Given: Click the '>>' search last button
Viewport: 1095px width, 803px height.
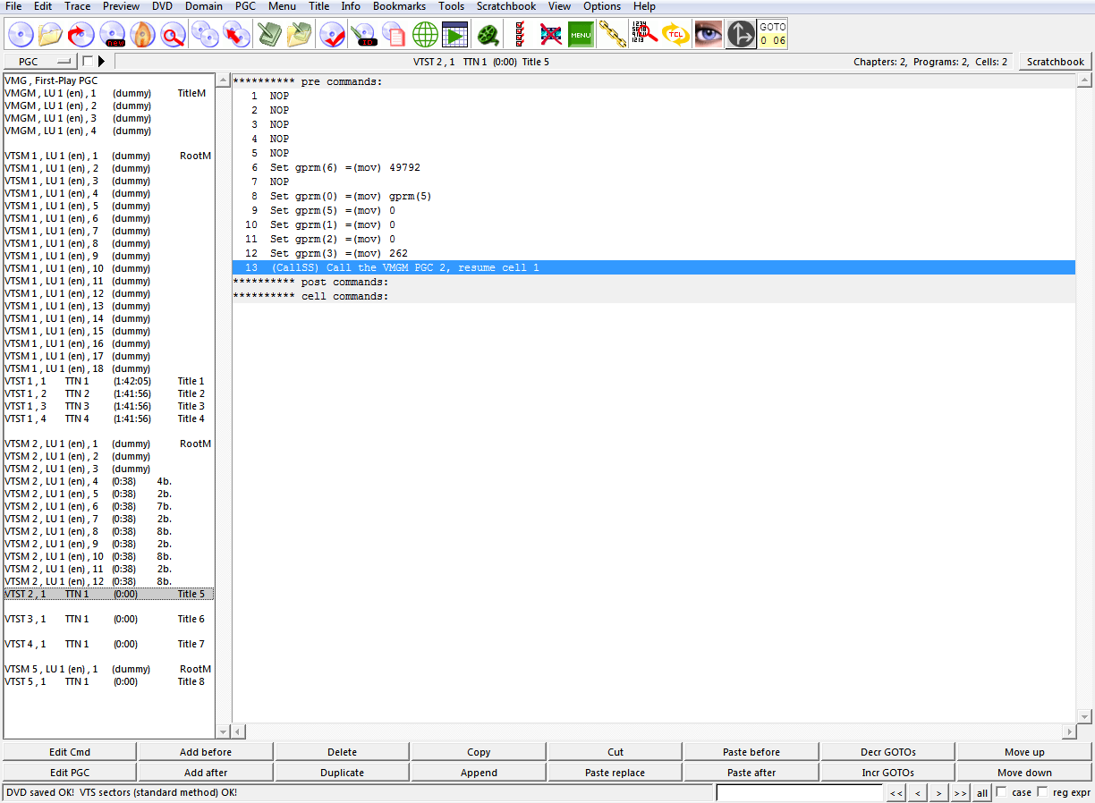Looking at the screenshot, I should [960, 793].
